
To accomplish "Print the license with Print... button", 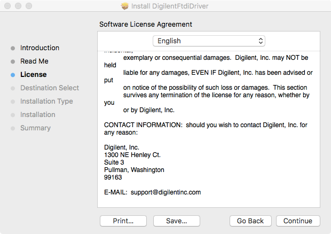I will [x=123, y=221].
